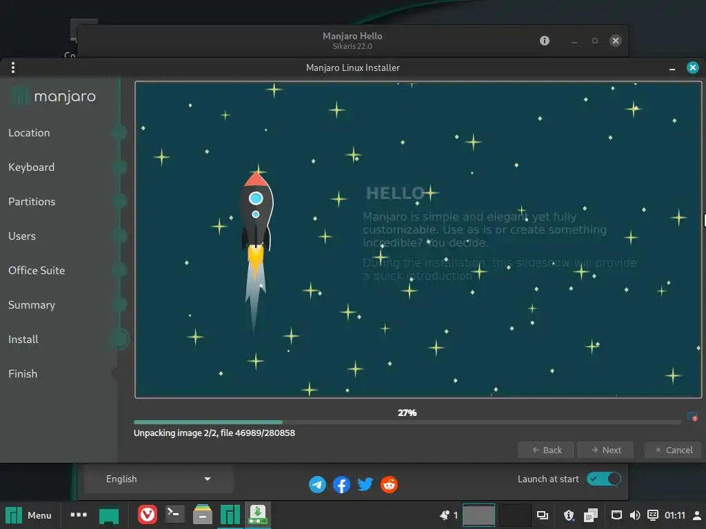Close the Manjaro Linux Installer window
This screenshot has height=529, width=706.
pyautogui.click(x=693, y=68)
